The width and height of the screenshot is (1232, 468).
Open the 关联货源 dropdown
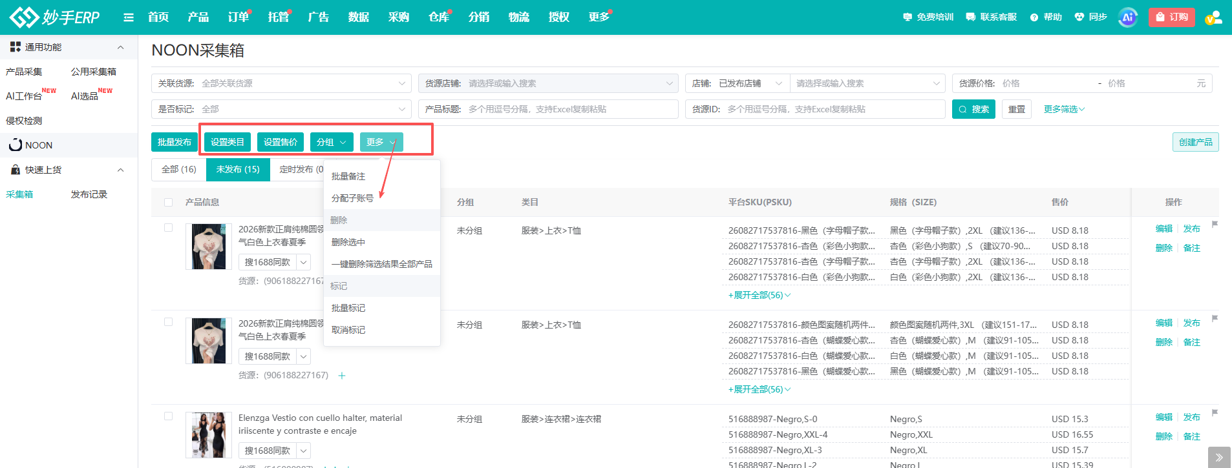pyautogui.click(x=281, y=83)
